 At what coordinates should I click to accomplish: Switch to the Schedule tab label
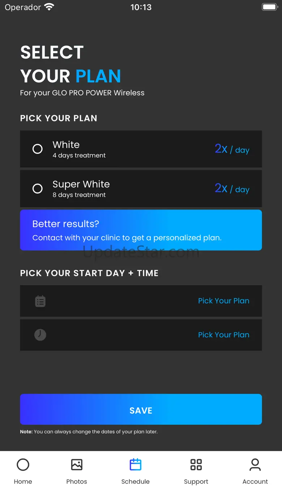tap(136, 481)
